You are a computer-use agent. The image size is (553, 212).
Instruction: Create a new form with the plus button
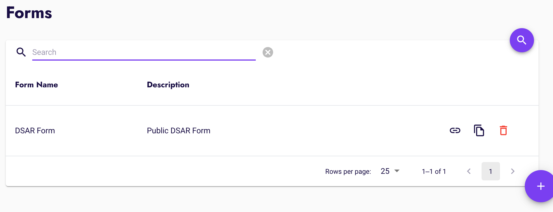click(540, 186)
